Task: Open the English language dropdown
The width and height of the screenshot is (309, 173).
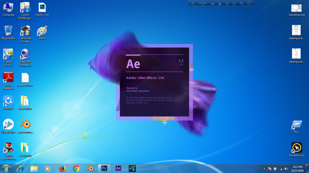Action: tap(202, 3)
